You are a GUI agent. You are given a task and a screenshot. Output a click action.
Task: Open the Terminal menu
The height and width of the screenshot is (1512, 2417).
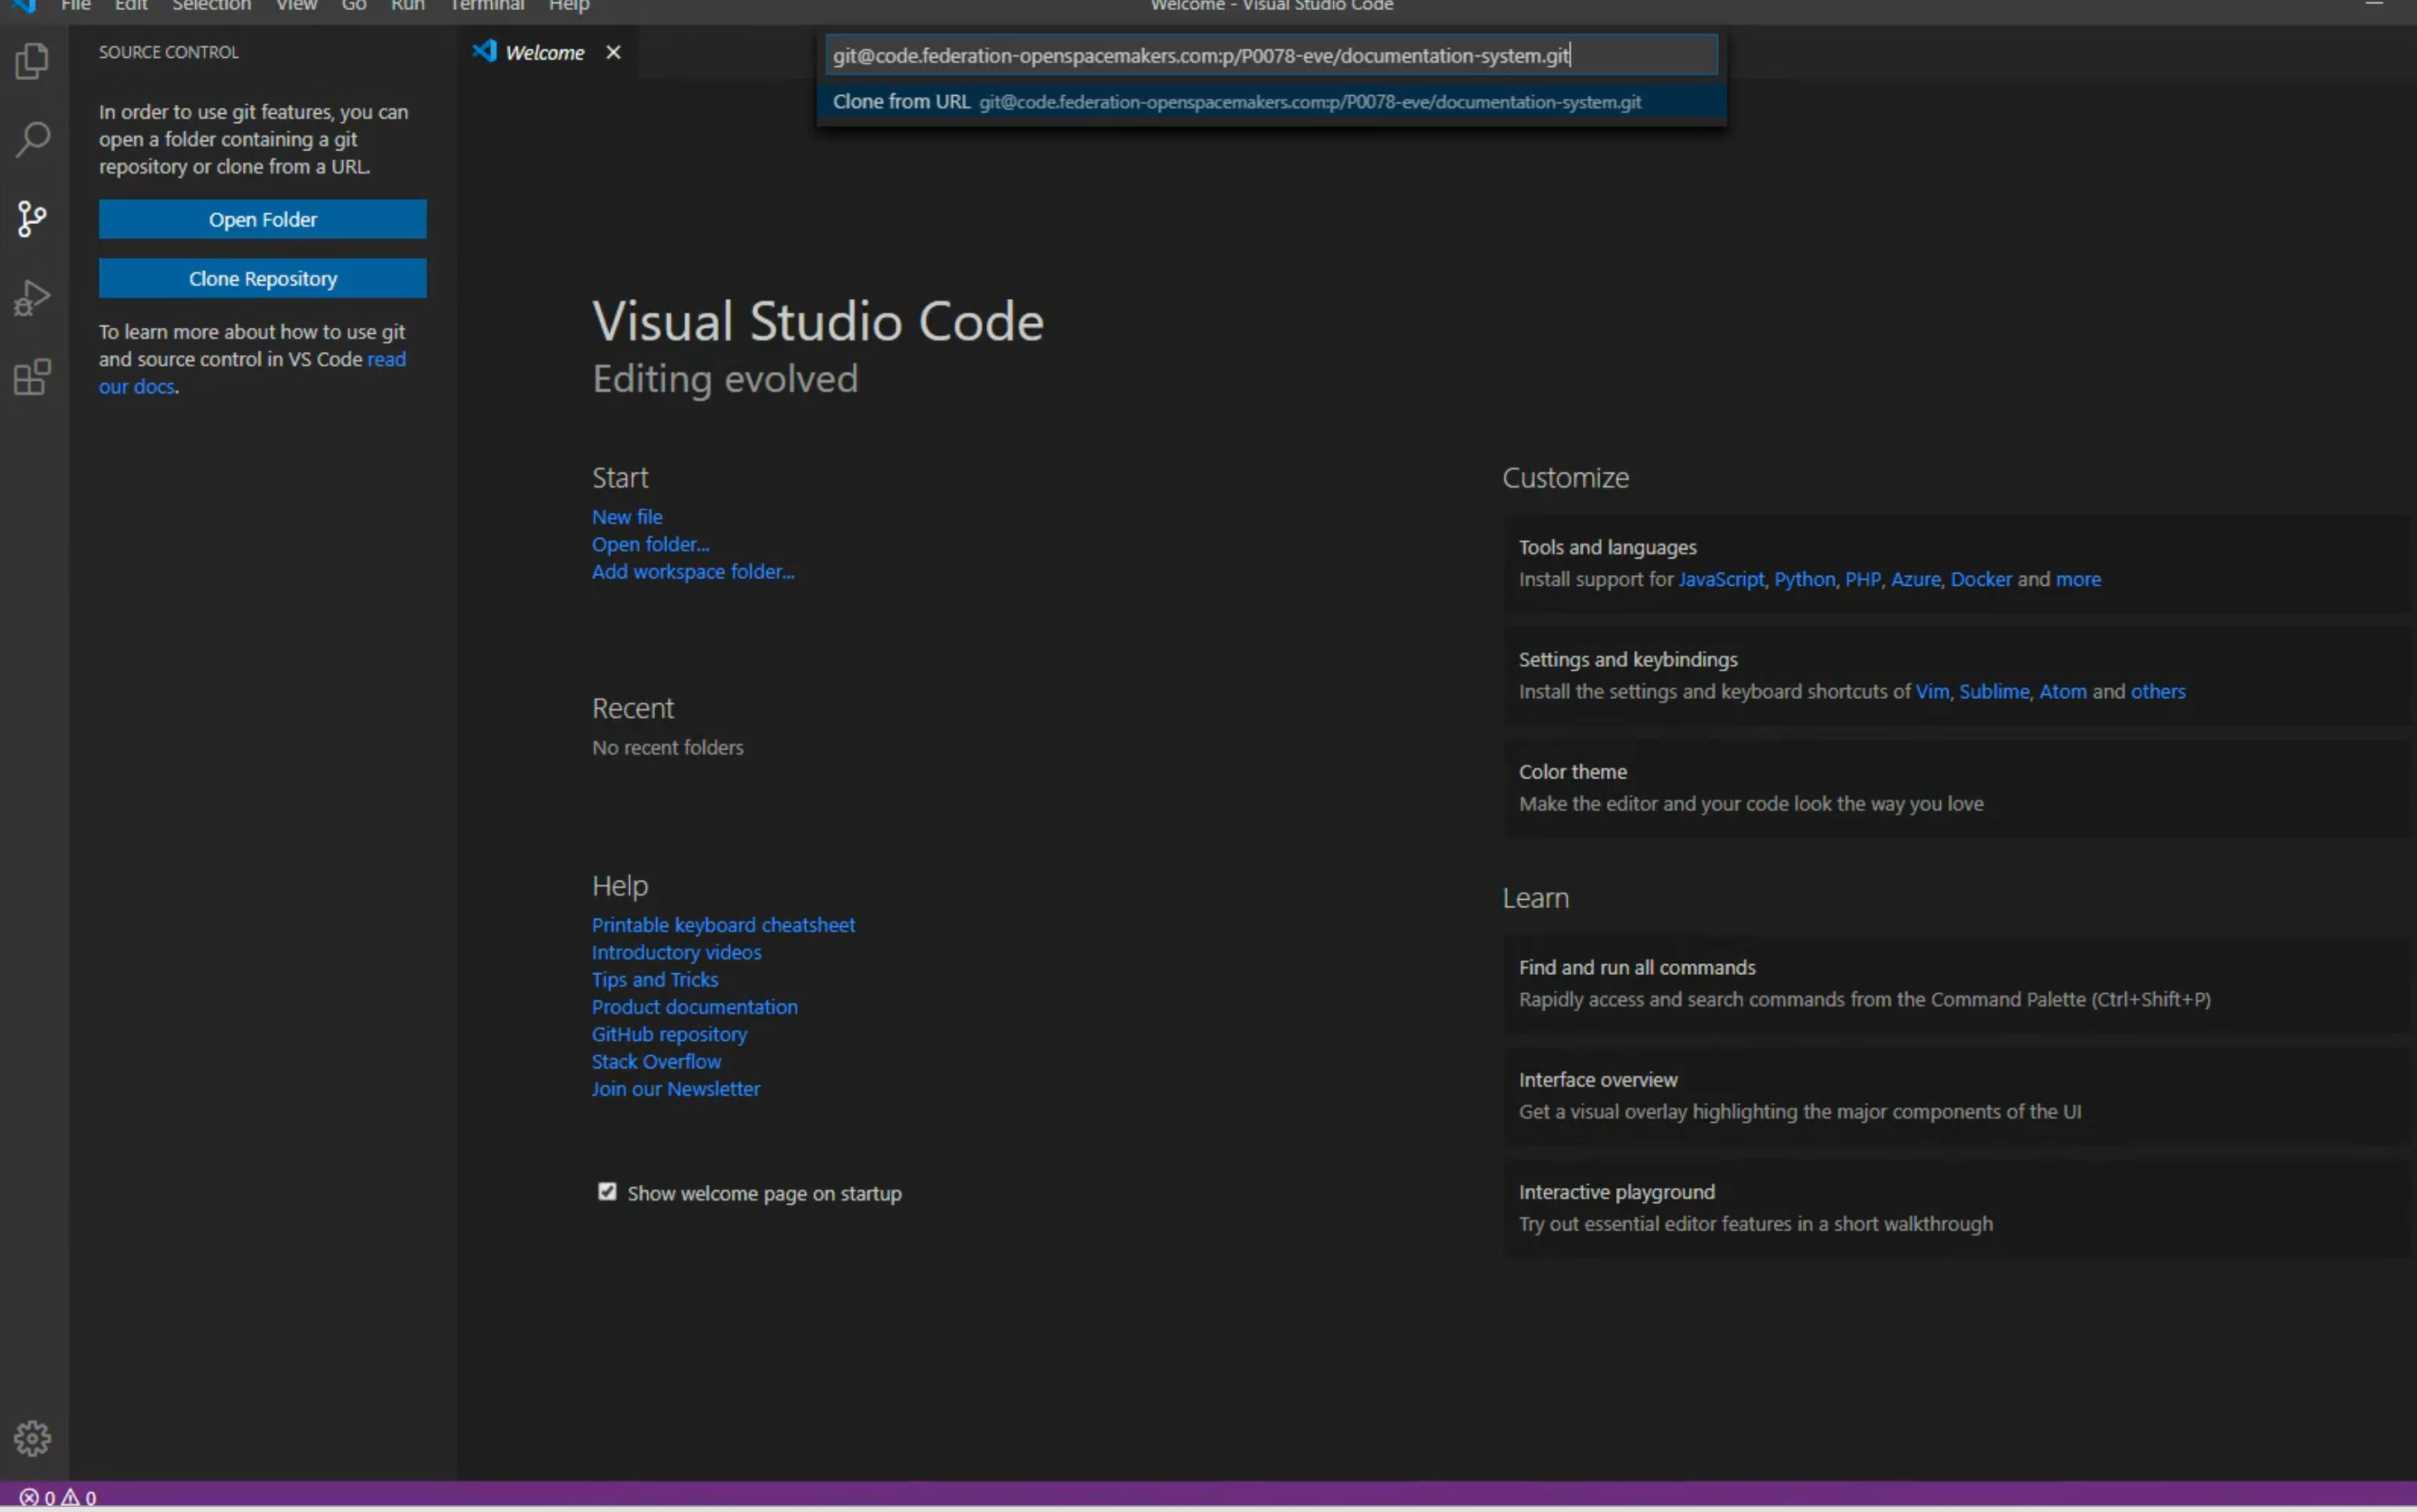(x=486, y=6)
